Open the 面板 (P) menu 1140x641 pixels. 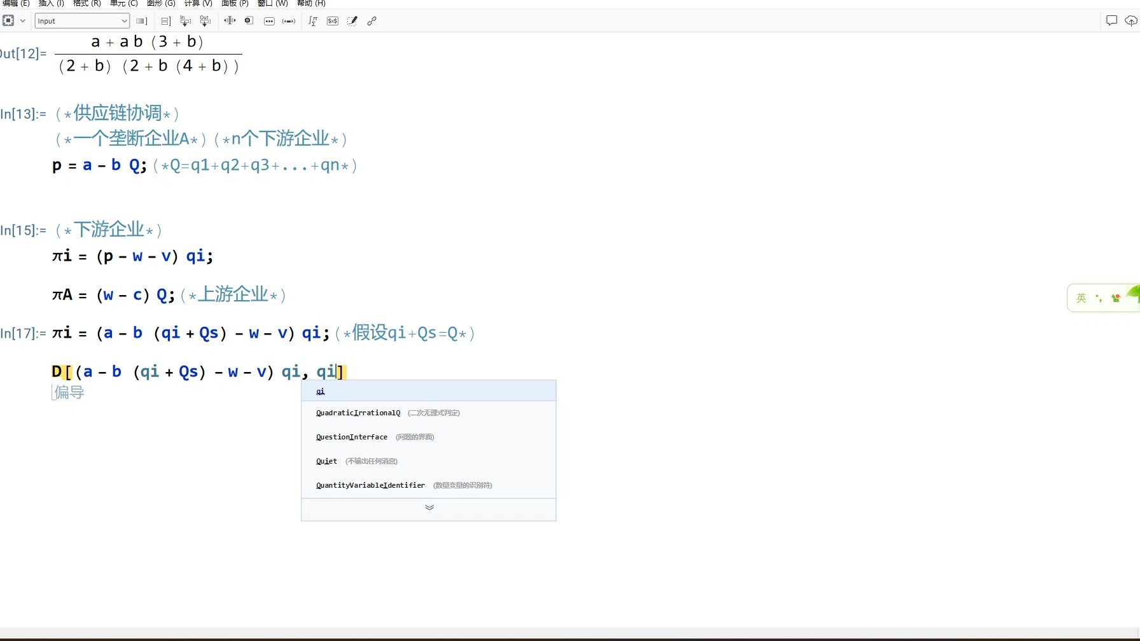(235, 3)
